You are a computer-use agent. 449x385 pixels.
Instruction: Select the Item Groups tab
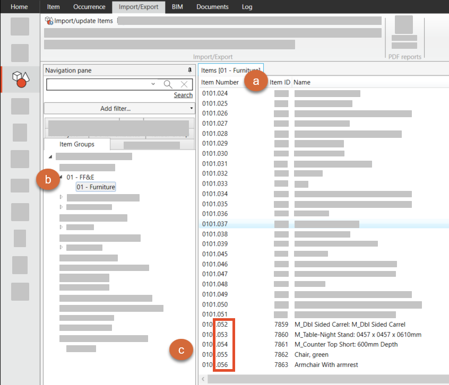point(77,144)
